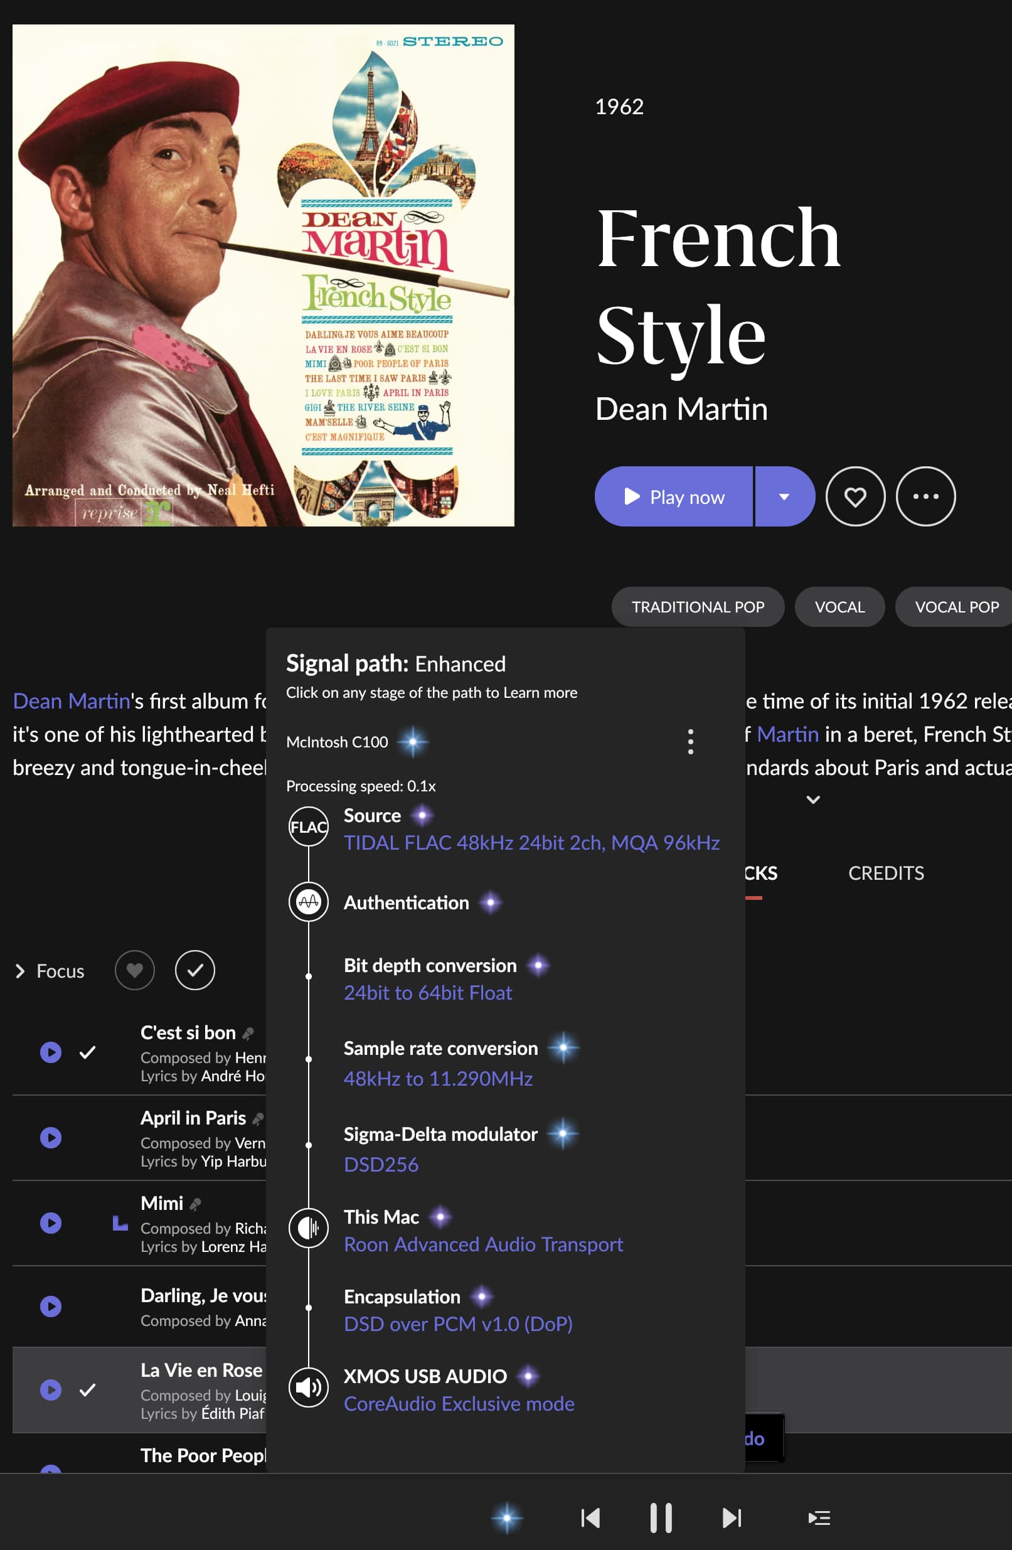Open the Play now dropdown arrow

(x=784, y=496)
